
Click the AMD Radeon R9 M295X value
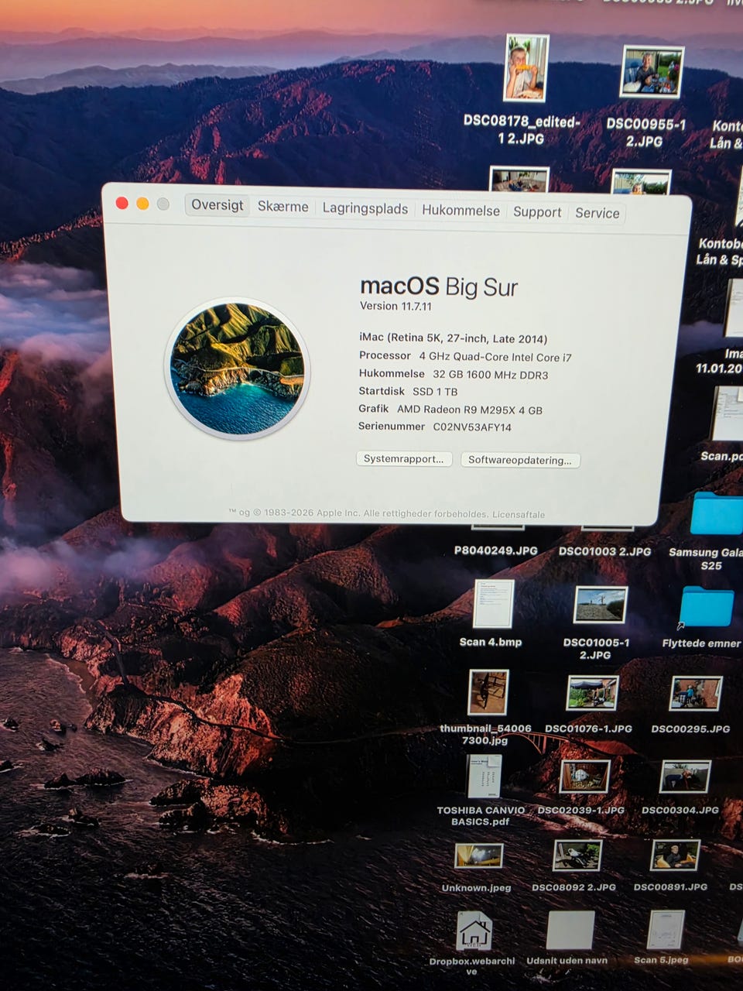(470, 410)
